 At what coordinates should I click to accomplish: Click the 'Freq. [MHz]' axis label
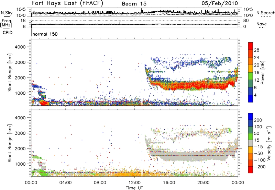click(x=6, y=23)
